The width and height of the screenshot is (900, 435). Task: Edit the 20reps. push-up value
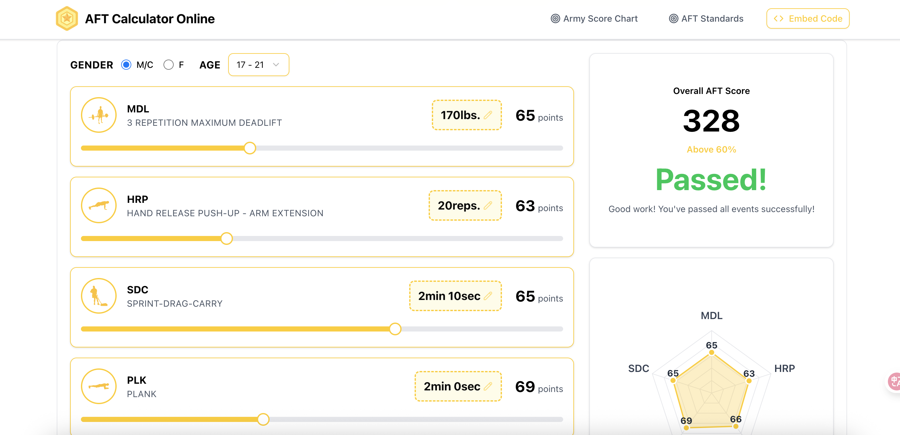click(x=465, y=205)
